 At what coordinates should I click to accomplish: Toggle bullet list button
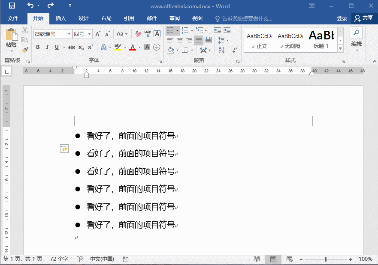tap(170, 30)
